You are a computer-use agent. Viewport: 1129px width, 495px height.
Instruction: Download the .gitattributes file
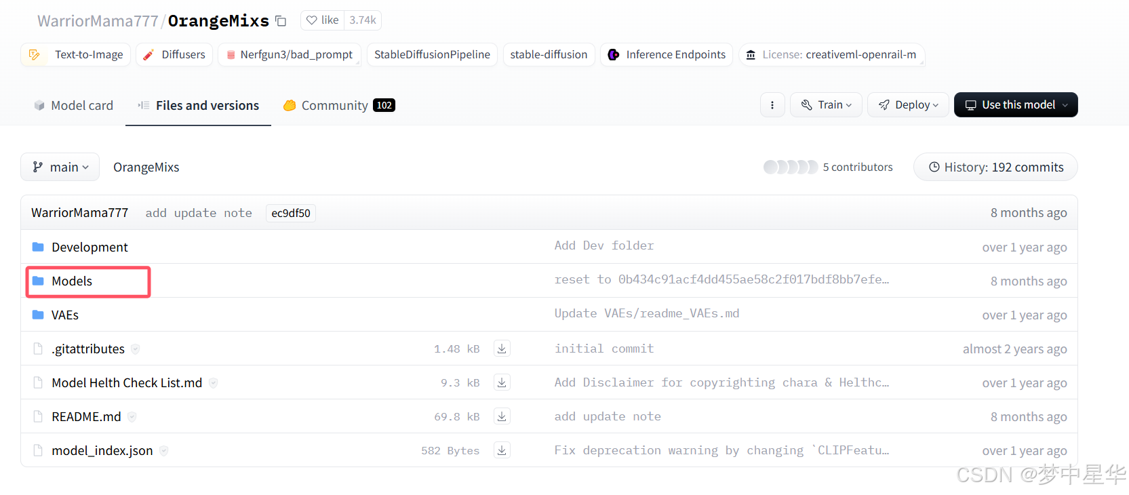pos(502,349)
